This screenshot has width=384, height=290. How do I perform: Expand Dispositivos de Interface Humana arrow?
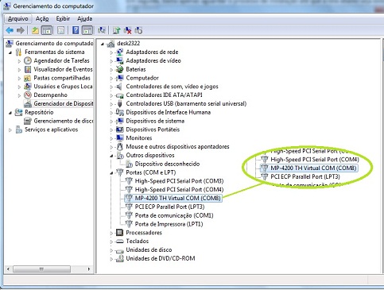point(111,113)
